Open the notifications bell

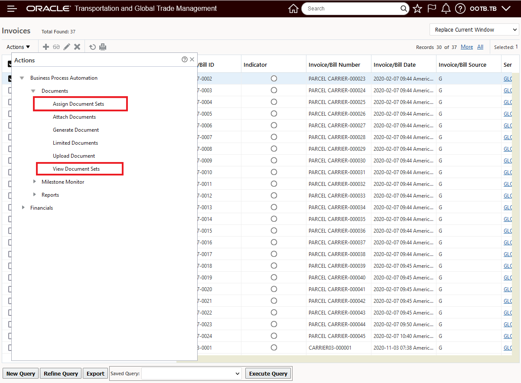(x=446, y=8)
